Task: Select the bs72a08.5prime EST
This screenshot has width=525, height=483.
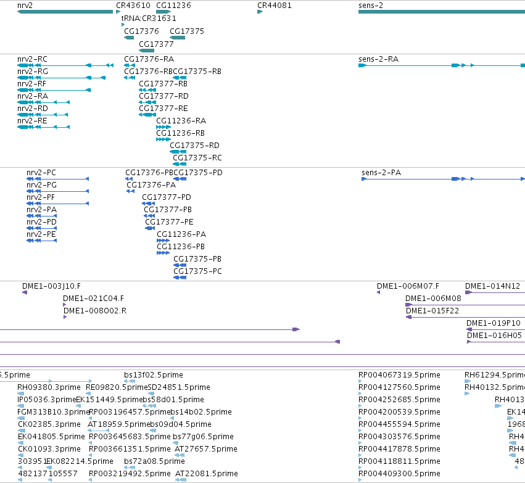Action: (154, 461)
